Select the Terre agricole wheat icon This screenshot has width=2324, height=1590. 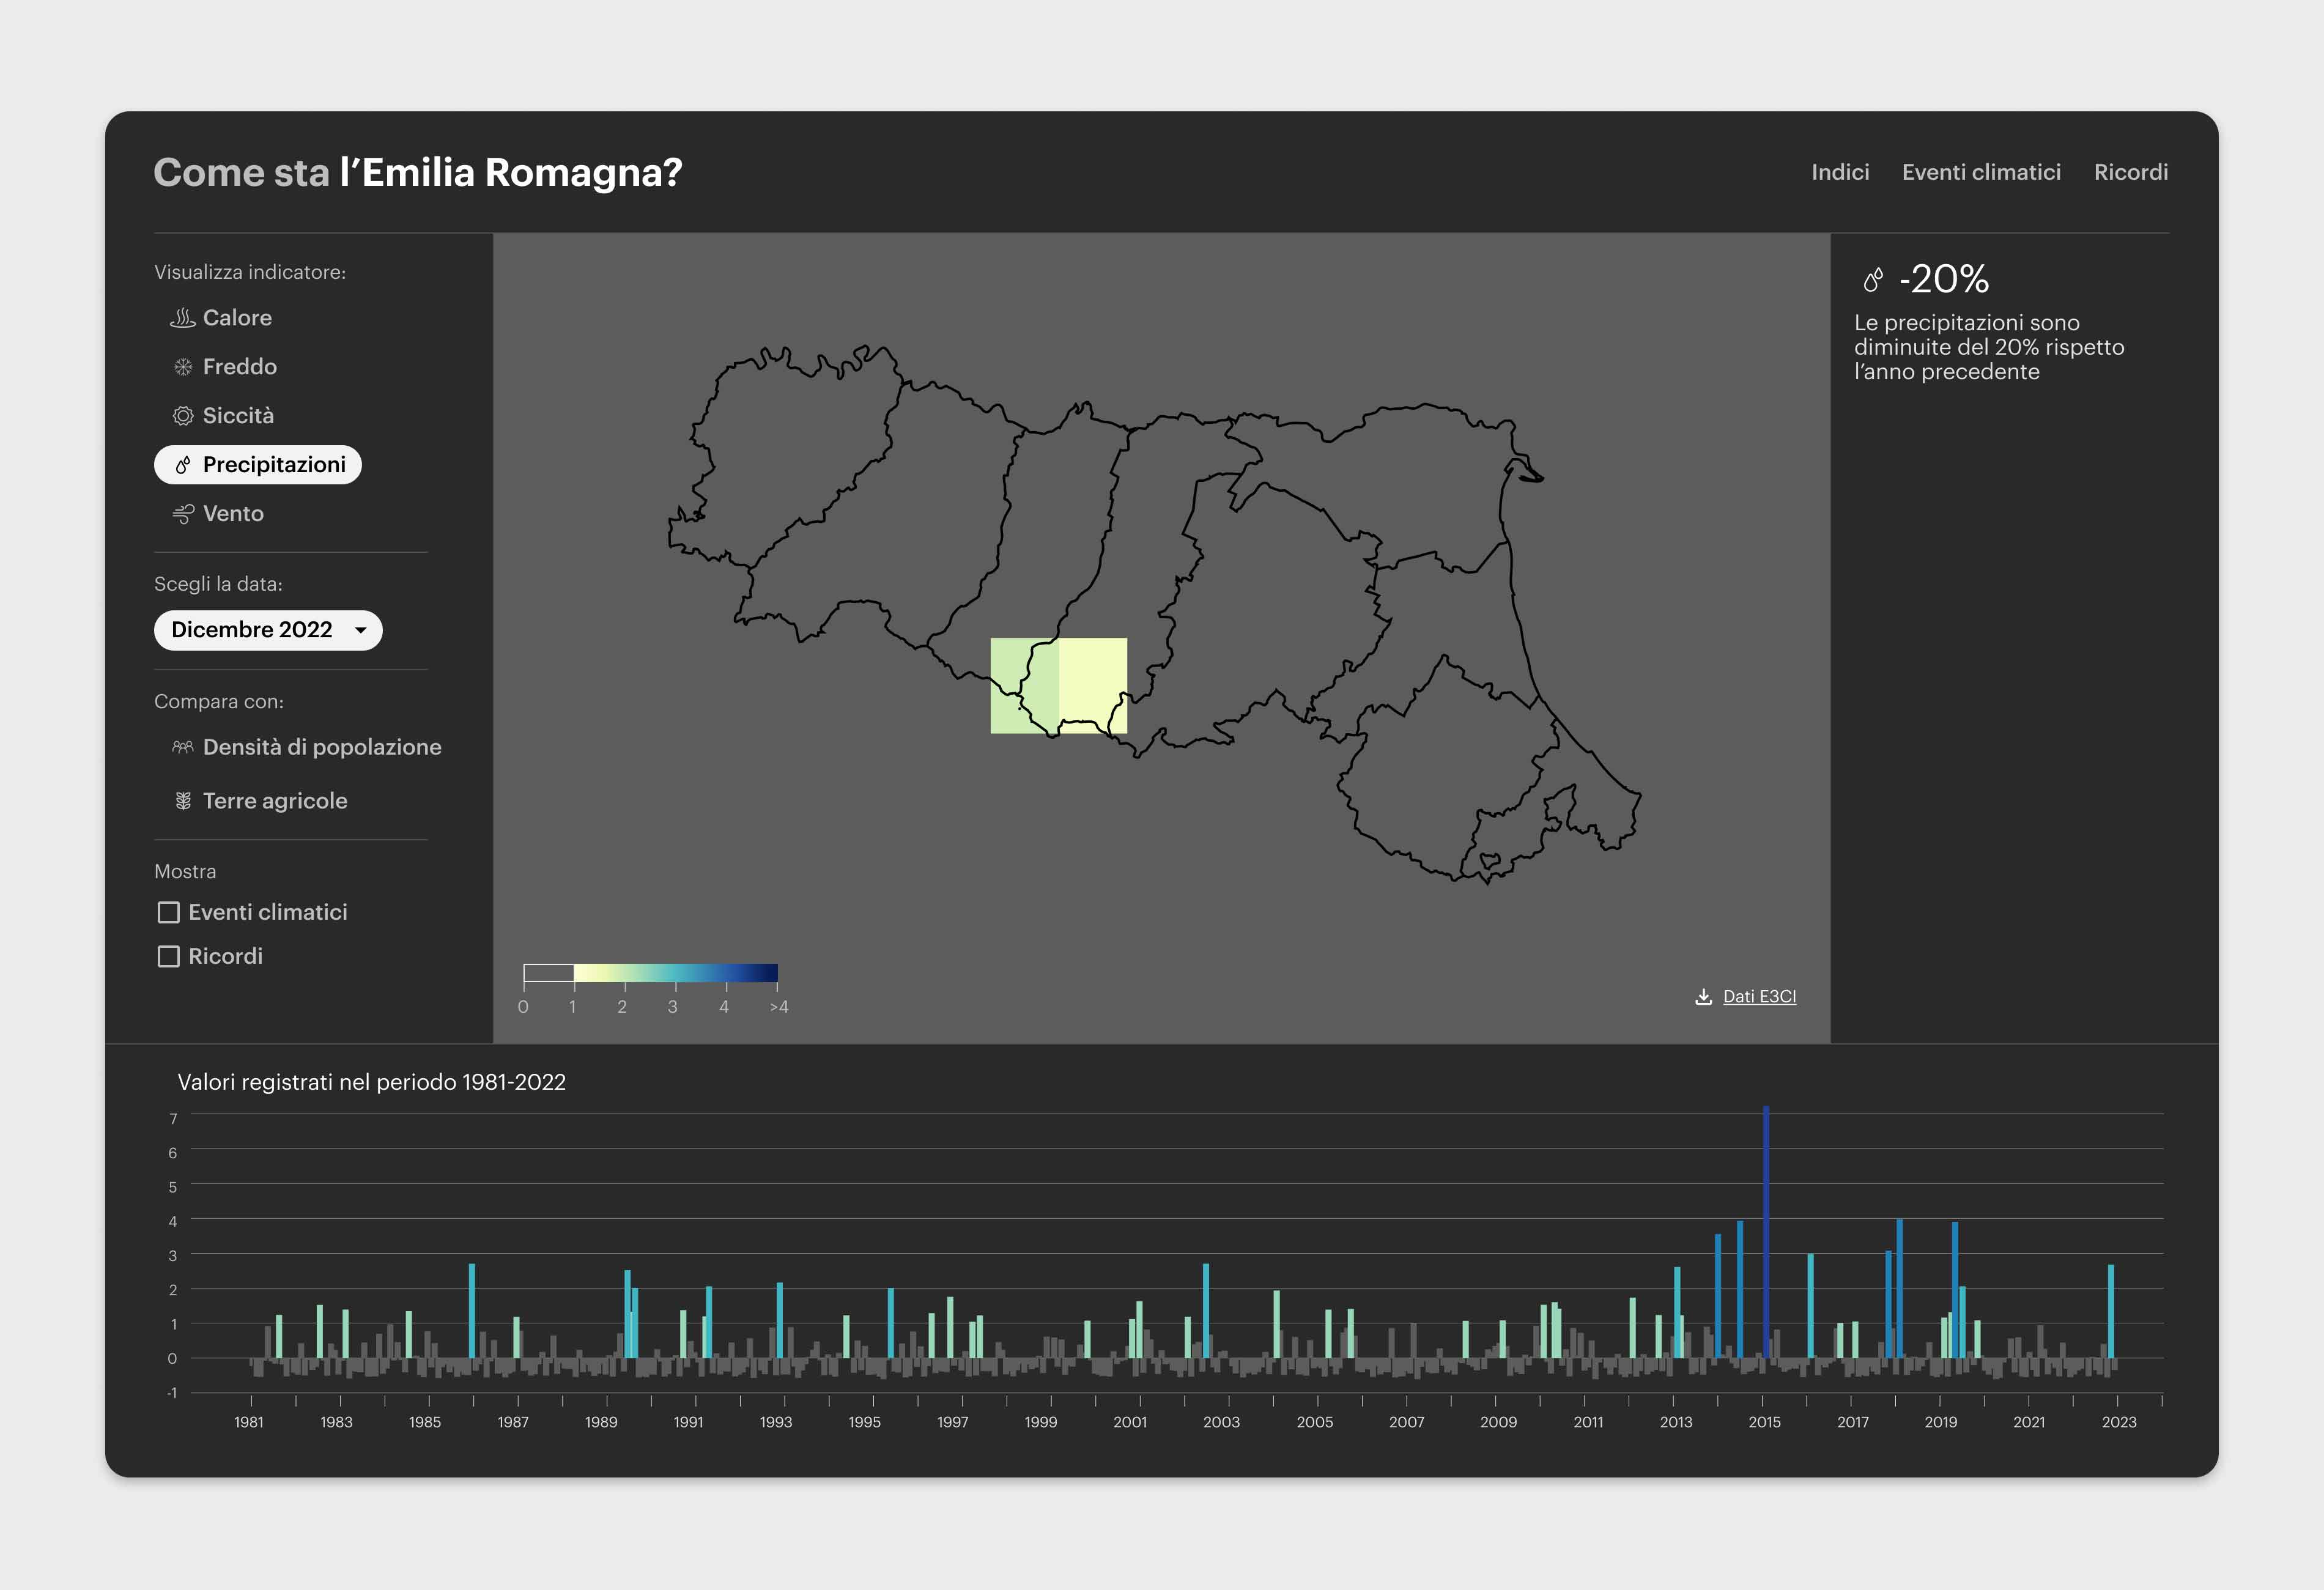click(x=182, y=800)
